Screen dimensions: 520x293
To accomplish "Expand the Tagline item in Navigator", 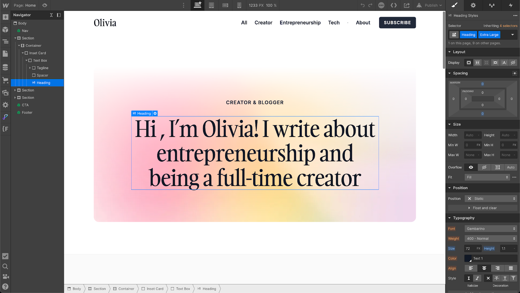I will pyautogui.click(x=30, y=68).
